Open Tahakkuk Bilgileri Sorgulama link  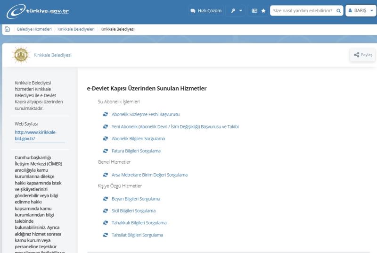tap(139, 223)
